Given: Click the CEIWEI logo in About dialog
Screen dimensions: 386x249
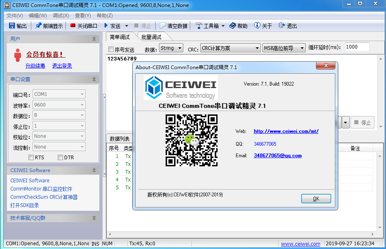Looking at the screenshot, I should [181, 88].
